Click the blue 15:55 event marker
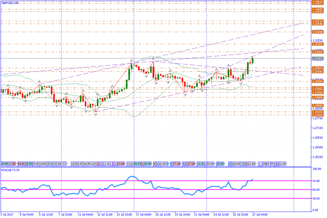The width and height of the screenshot is (327, 218). point(28,164)
